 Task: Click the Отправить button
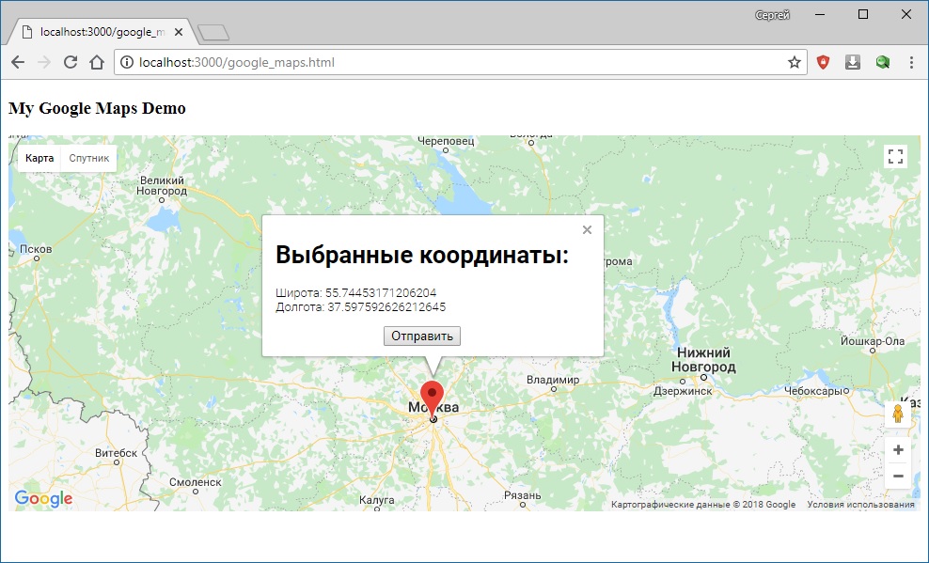tap(422, 336)
